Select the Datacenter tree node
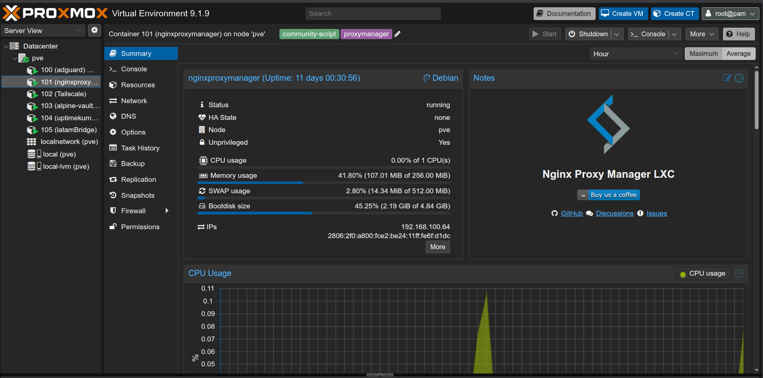The width and height of the screenshot is (763, 378). (40, 46)
